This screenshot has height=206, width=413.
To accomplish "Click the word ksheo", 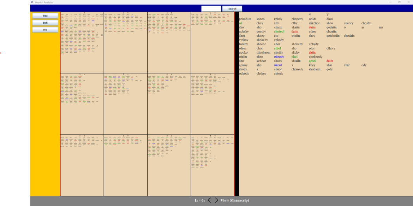I will 261,19.
